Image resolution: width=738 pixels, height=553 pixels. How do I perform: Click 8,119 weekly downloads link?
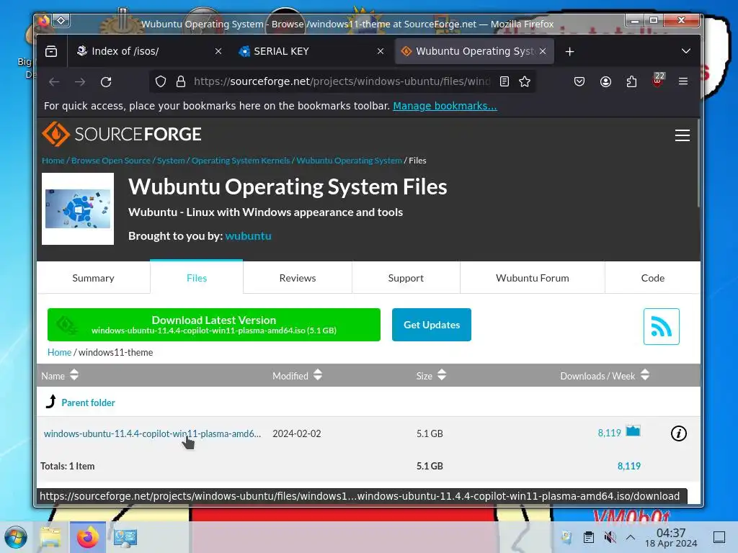coord(610,433)
